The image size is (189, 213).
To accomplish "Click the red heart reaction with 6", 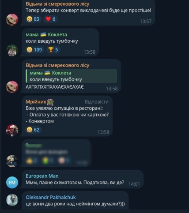I will pyautogui.click(x=50, y=19).
